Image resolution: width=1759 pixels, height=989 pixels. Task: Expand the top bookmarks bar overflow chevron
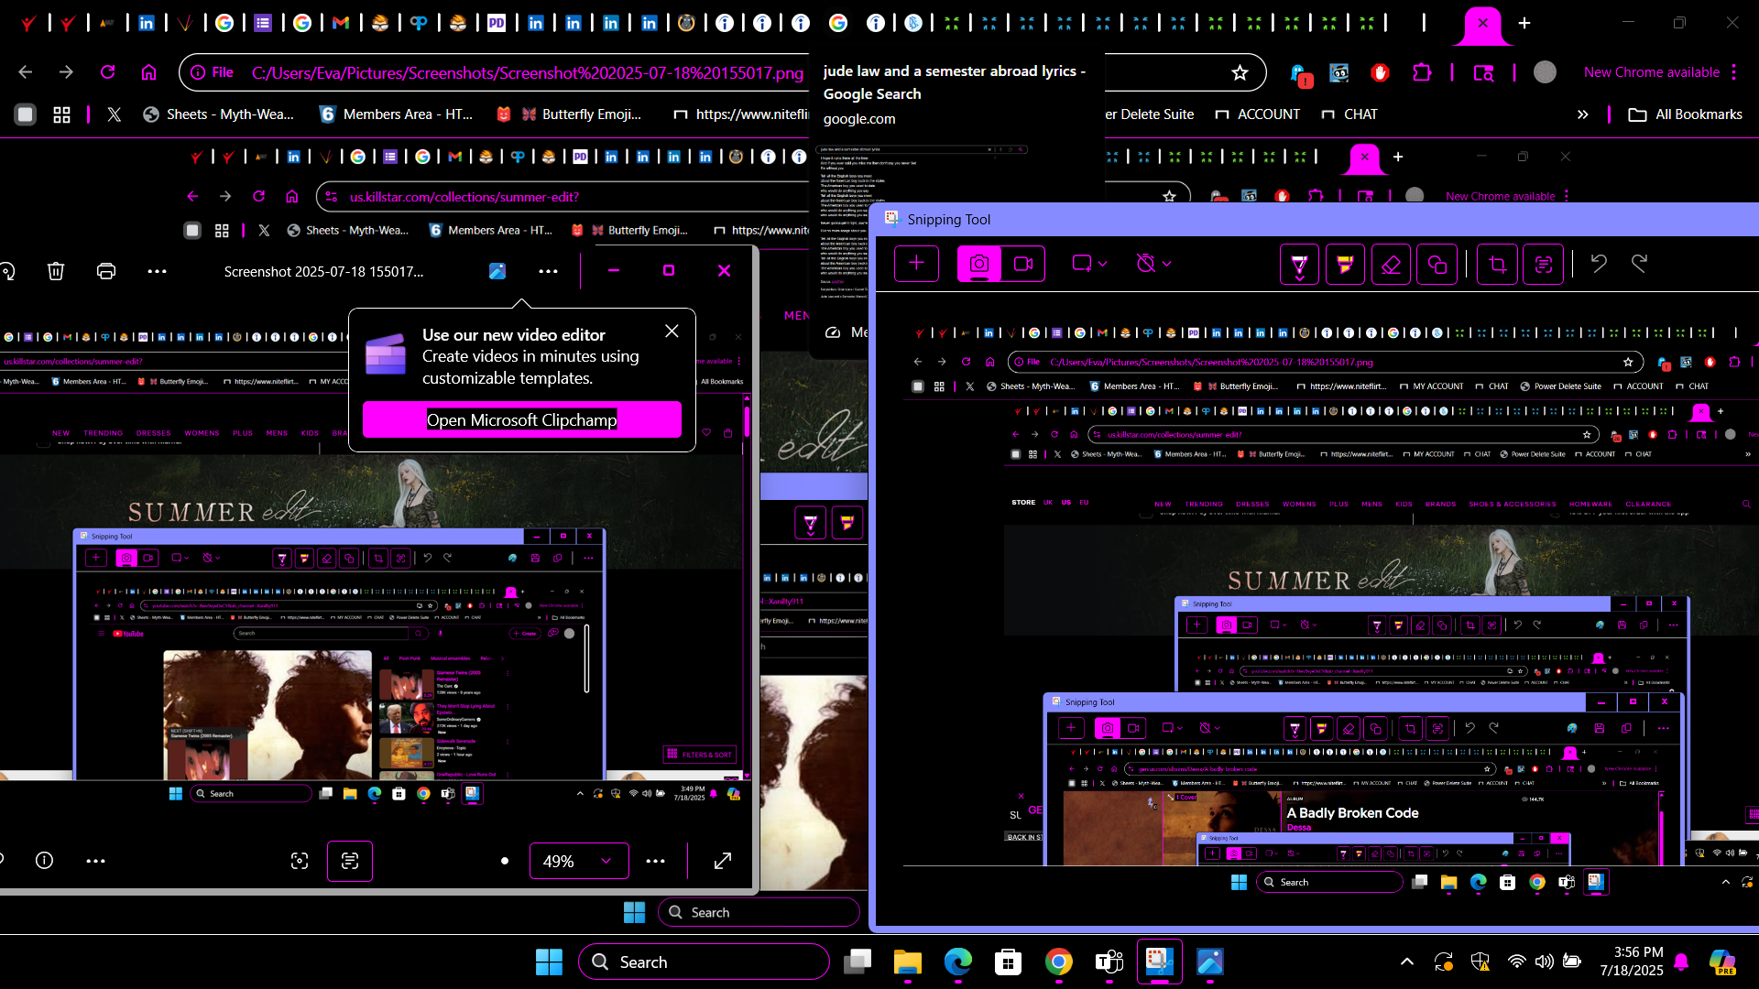pos(1582,114)
